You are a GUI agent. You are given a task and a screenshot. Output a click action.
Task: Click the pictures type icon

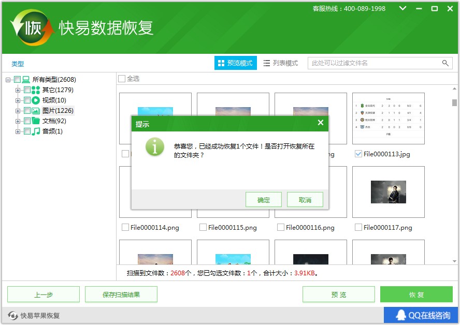(x=36, y=111)
